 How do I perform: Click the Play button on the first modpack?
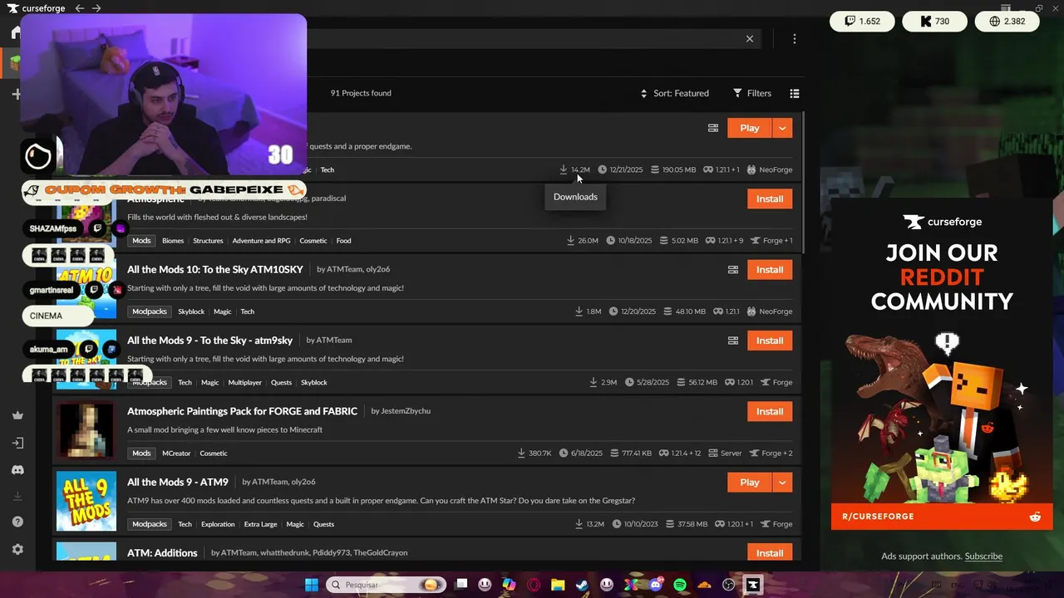click(750, 128)
